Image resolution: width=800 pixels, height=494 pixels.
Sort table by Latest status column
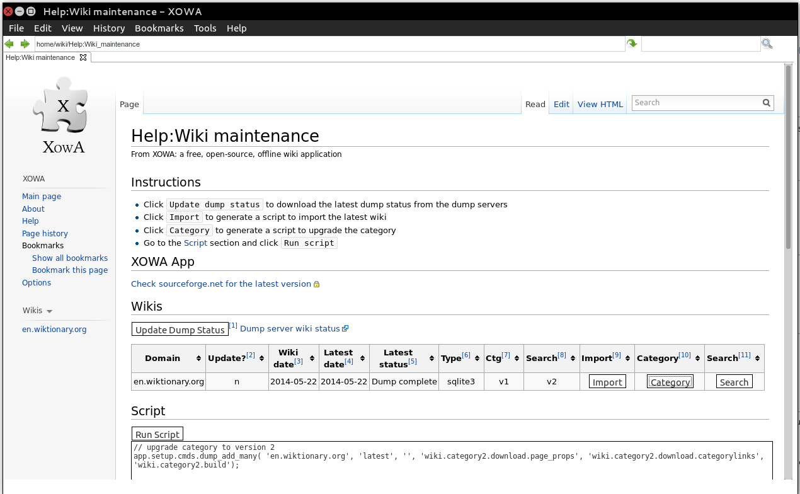tap(398, 358)
